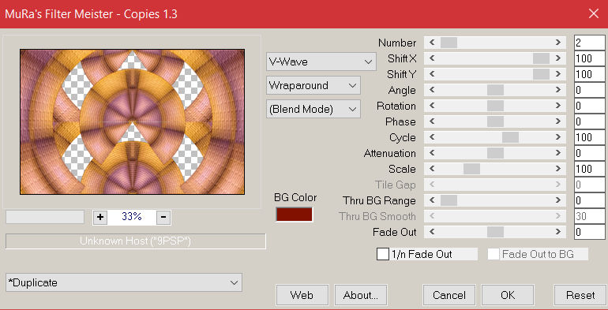Click the Shift Y slider left arrow
Screen dimensions: 608x310
(432, 74)
